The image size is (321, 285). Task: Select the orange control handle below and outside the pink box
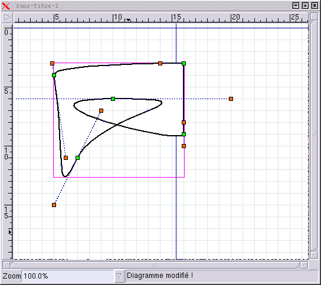[54, 205]
